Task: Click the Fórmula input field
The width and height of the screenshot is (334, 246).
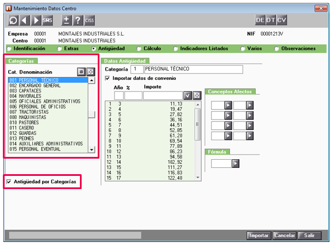Action: pos(221,164)
